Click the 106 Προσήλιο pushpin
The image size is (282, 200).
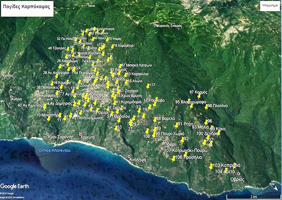[174, 159]
